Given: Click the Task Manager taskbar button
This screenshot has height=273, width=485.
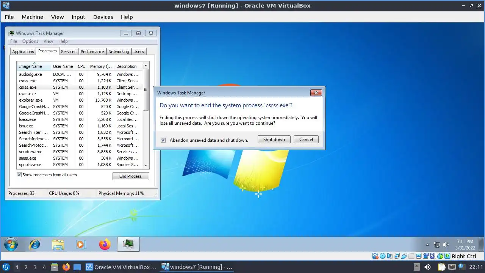Looking at the screenshot, I should point(128,245).
